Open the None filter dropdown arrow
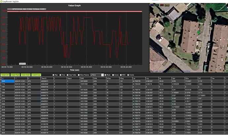This screenshot has width=228, height=135. 102,75
